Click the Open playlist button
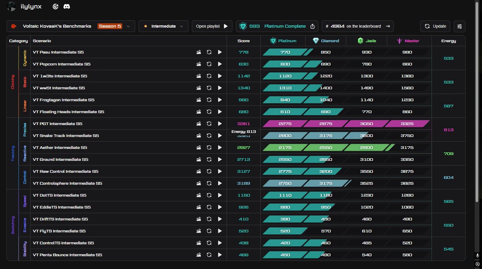Image resolution: width=482 pixels, height=269 pixels. (x=212, y=26)
